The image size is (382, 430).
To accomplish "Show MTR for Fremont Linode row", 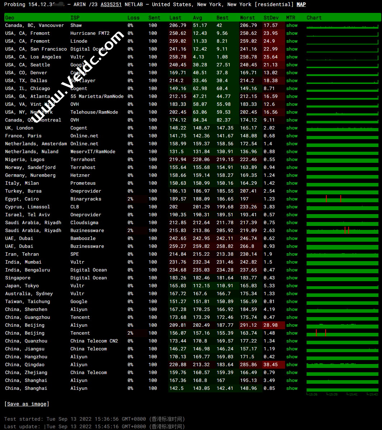I will point(292,41).
